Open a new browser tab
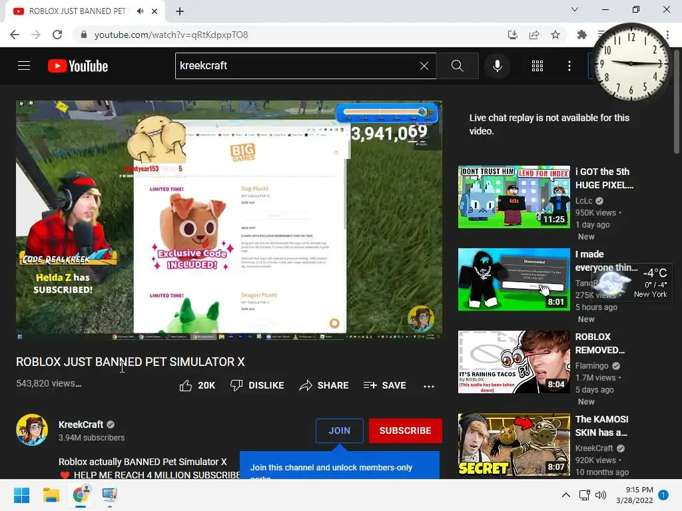 (x=180, y=11)
